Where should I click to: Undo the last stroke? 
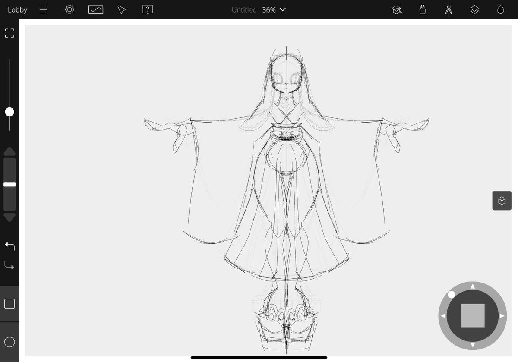point(9,246)
